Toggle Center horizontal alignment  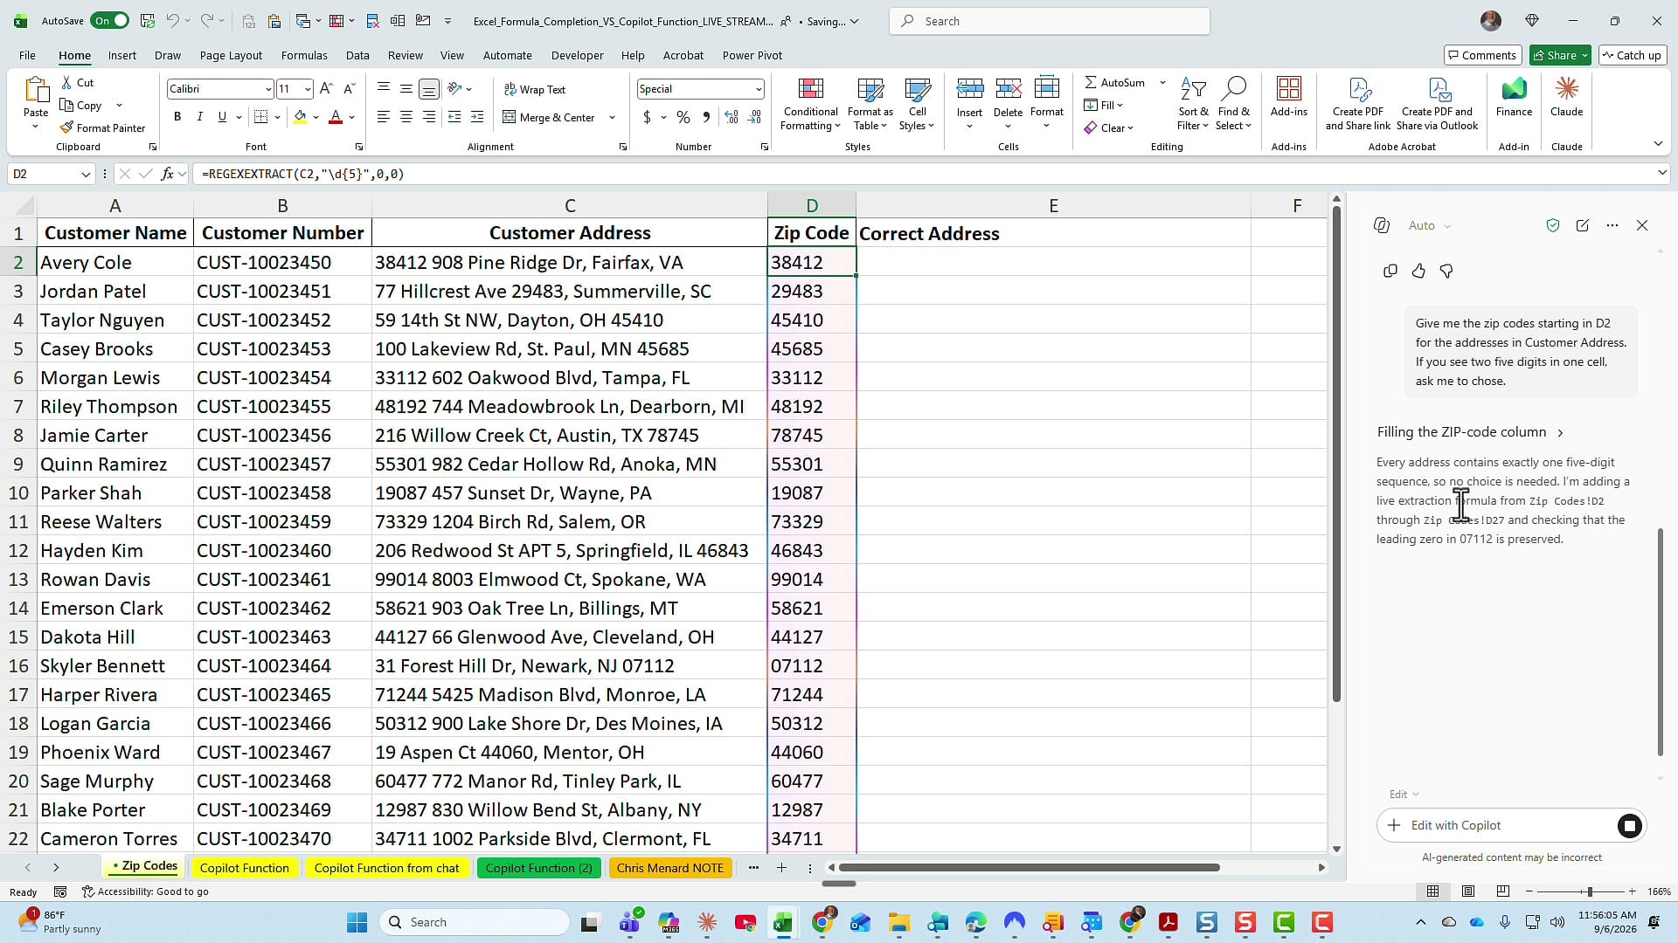point(406,117)
